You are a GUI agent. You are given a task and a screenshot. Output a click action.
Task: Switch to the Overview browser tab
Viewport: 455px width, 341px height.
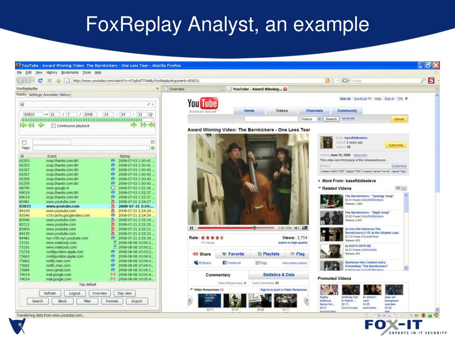194,89
